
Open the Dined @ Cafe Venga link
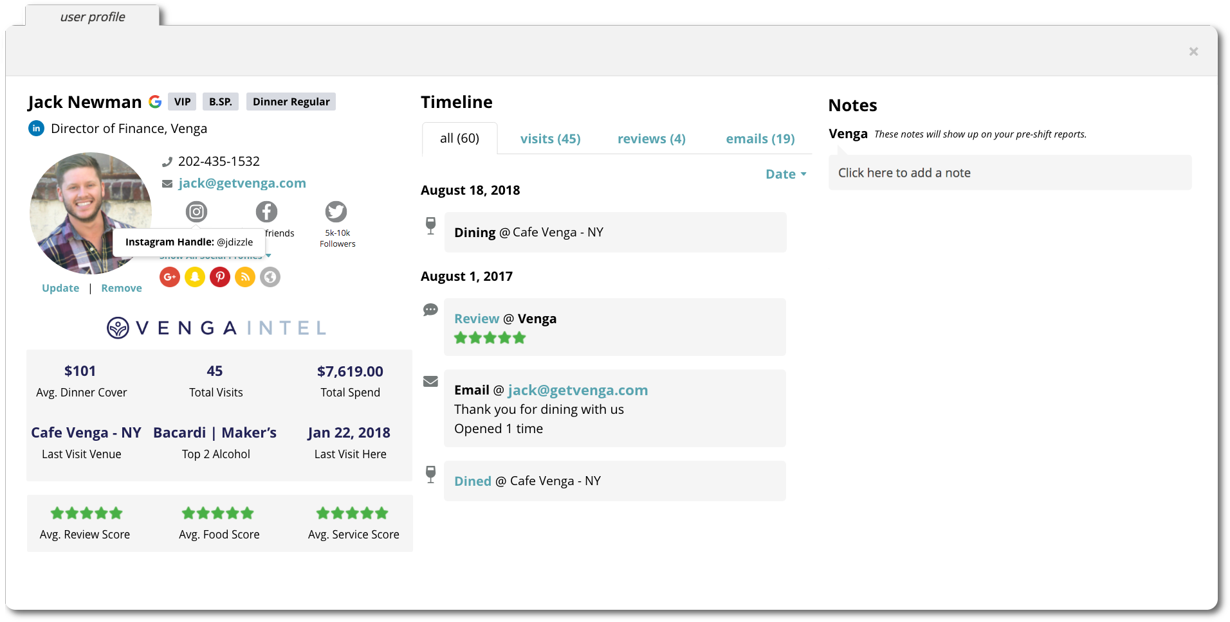click(x=473, y=481)
